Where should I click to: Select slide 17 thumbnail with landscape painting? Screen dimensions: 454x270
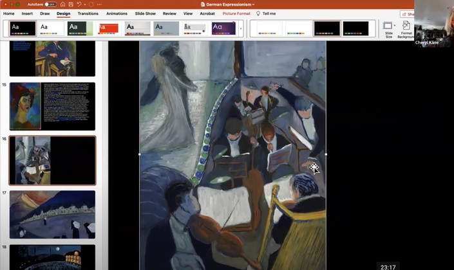tap(52, 215)
